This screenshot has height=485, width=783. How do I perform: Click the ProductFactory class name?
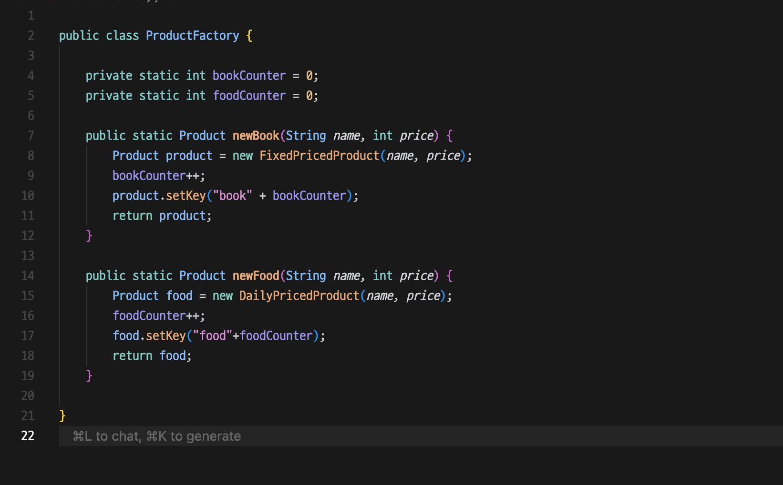pyautogui.click(x=193, y=36)
